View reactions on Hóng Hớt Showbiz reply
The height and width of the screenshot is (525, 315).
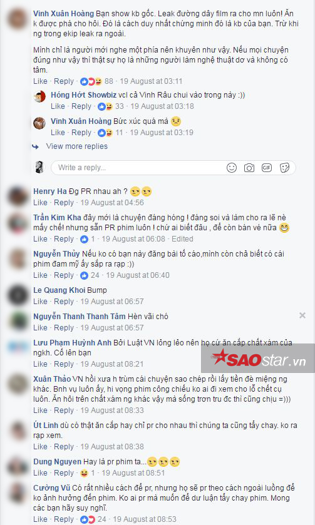(x=111, y=106)
